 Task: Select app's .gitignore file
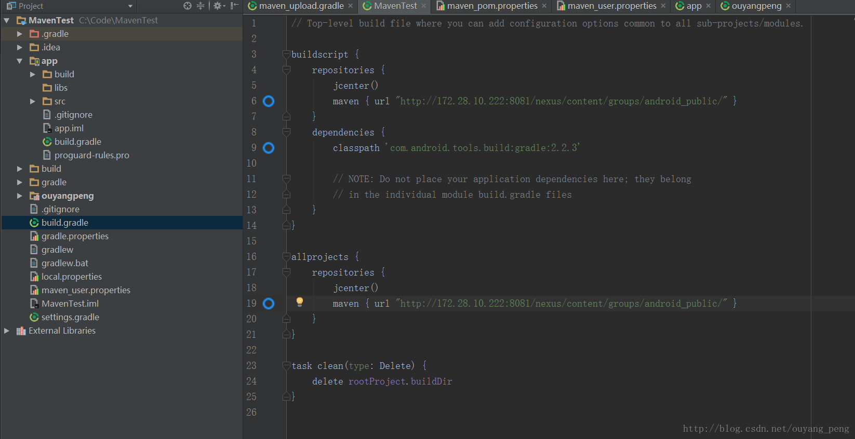point(73,115)
